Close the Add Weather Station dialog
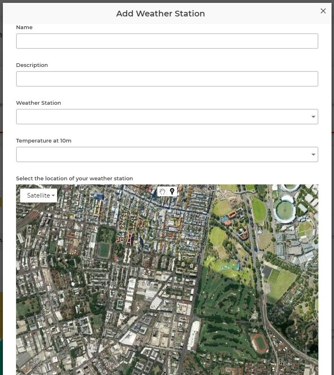 [323, 11]
